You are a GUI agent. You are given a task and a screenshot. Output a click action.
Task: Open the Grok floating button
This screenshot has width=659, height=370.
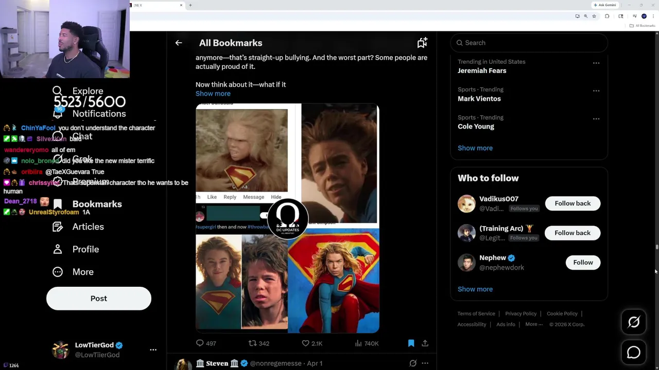point(634,322)
